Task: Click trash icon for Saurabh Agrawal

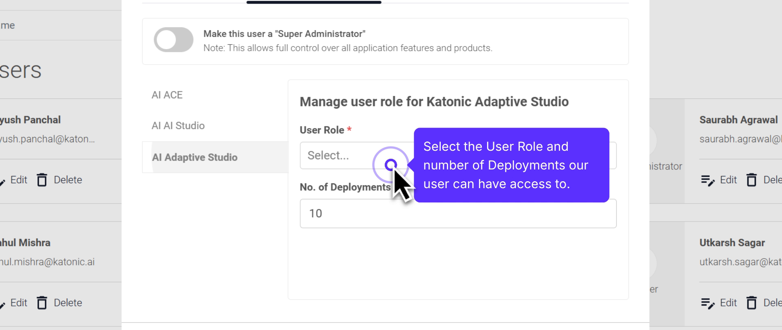Action: point(751,180)
